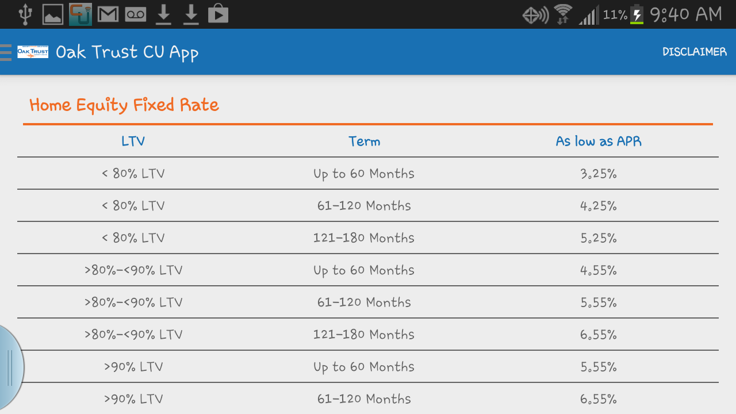Tap the 4.55% APR value

(x=599, y=270)
